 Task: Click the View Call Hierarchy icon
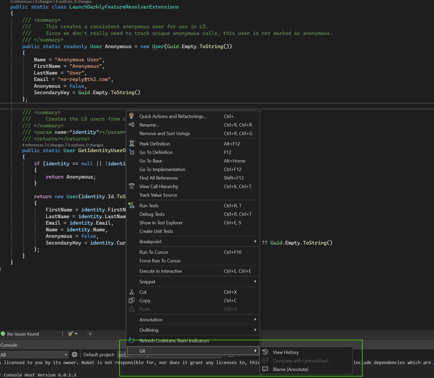click(x=131, y=186)
